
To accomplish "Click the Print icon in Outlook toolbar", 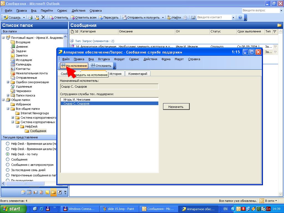I will point(31,17).
